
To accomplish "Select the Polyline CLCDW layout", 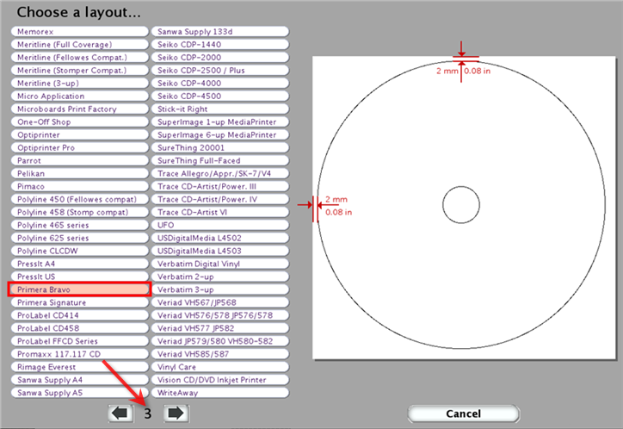I will [80, 251].
